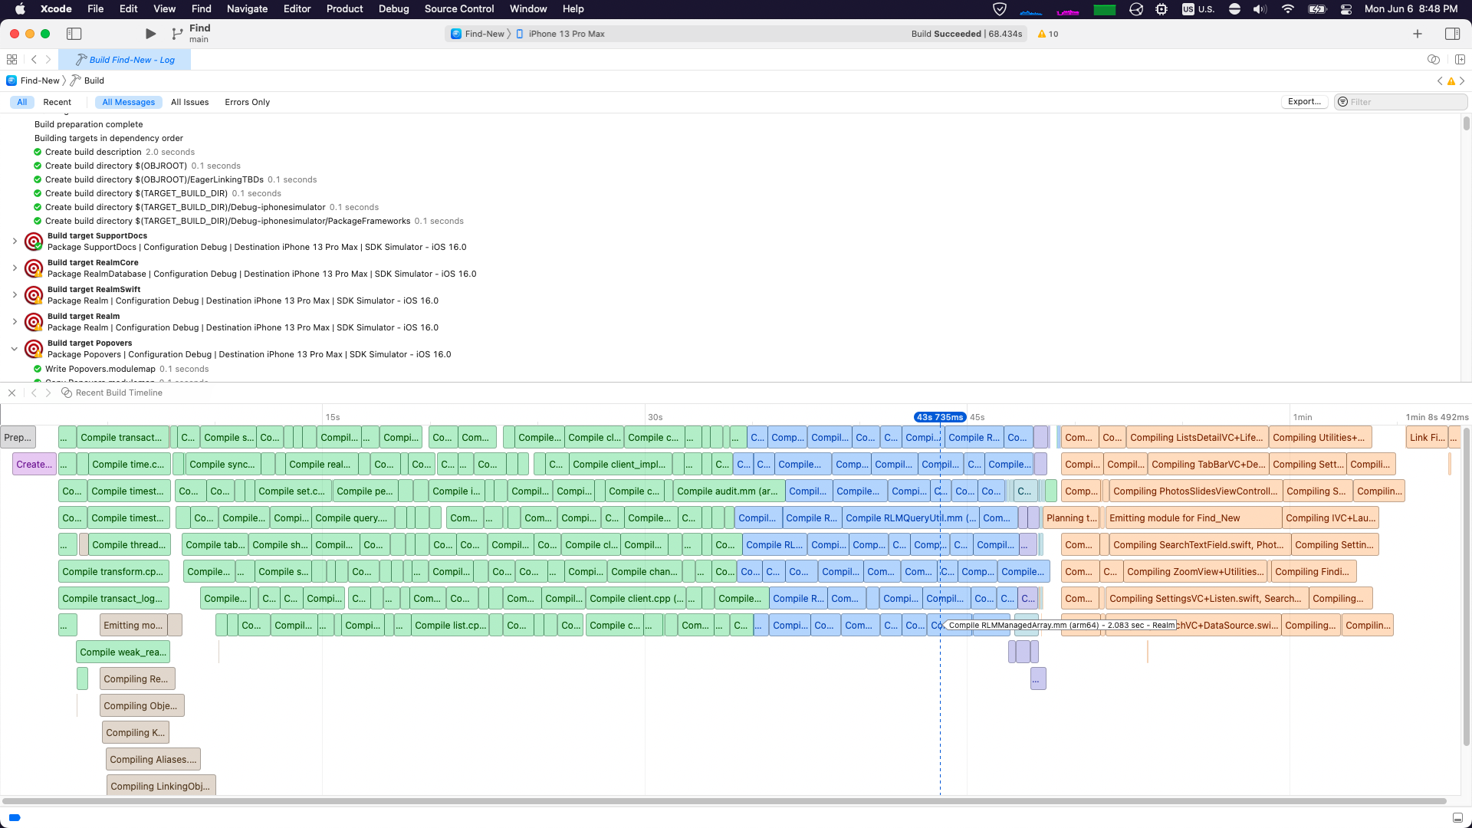Click the Export... button
The image size is (1472, 828).
1303,101
